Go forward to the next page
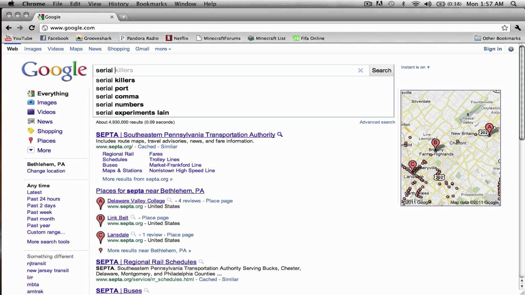Viewport: 525px width, 295px height. point(20,27)
